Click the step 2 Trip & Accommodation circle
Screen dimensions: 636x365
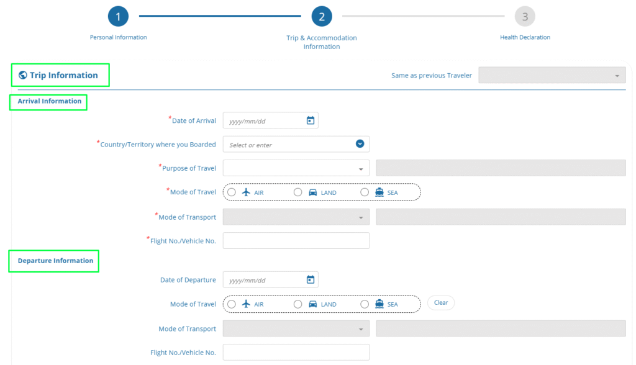(322, 17)
